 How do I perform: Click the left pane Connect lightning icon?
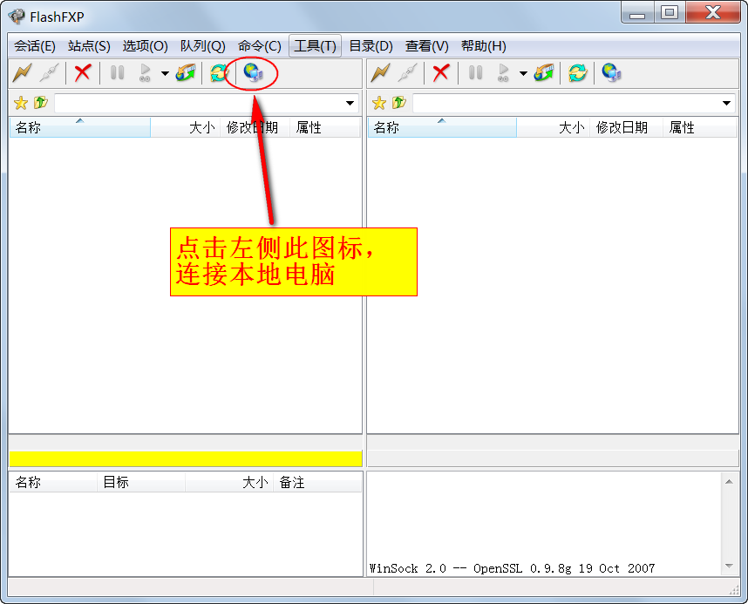(23, 73)
